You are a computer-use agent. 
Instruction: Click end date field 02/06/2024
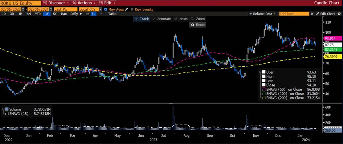pos(38,10)
